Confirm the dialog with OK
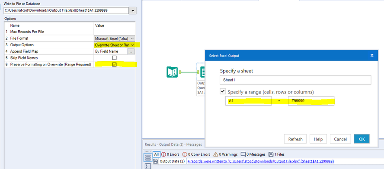 (362, 139)
